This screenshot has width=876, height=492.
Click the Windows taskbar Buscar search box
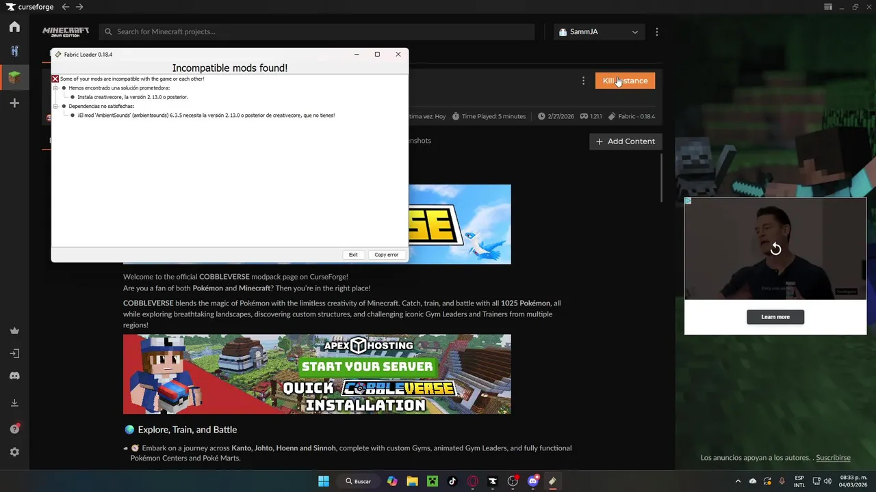[359, 481]
